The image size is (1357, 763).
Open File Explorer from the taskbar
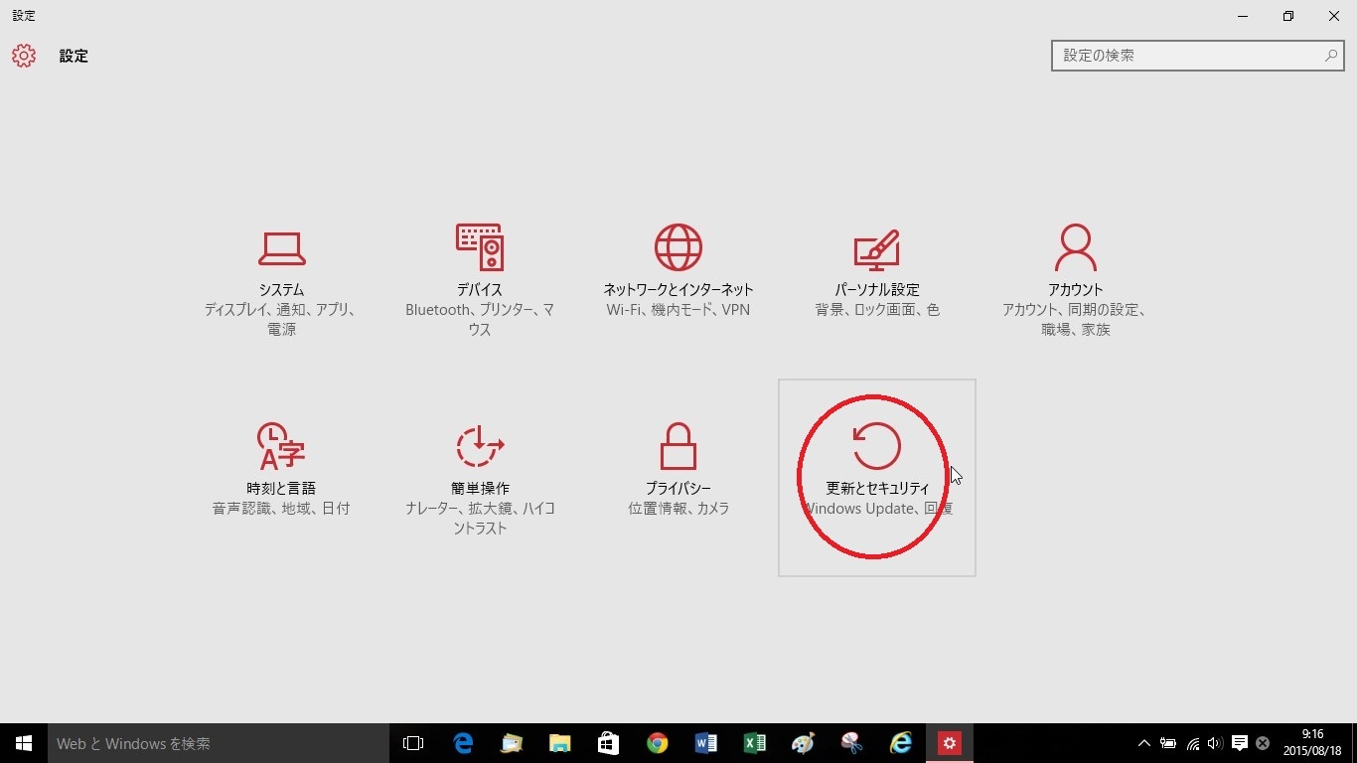(x=560, y=743)
